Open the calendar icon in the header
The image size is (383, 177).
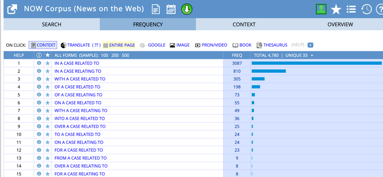click(171, 9)
